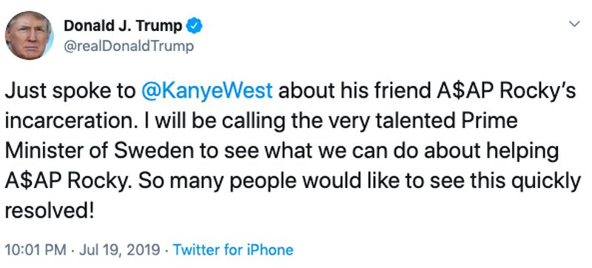The width and height of the screenshot is (592, 268).
Task: Follow the @KanyeWest mention link
Action: coord(206,92)
